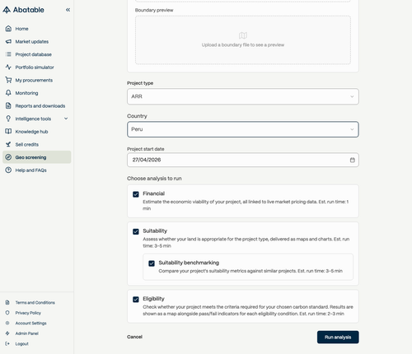Open Knowledge hub page

37,132
